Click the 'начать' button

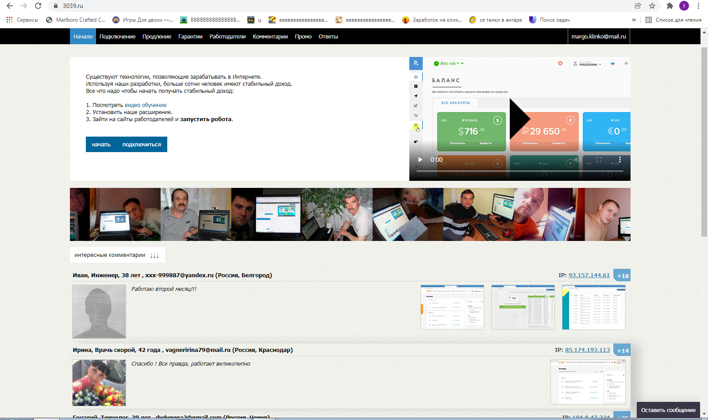click(101, 145)
